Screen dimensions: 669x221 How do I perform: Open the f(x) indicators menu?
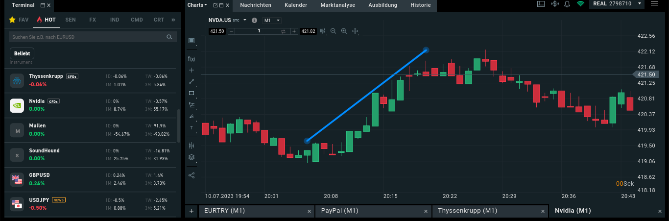pyautogui.click(x=191, y=58)
